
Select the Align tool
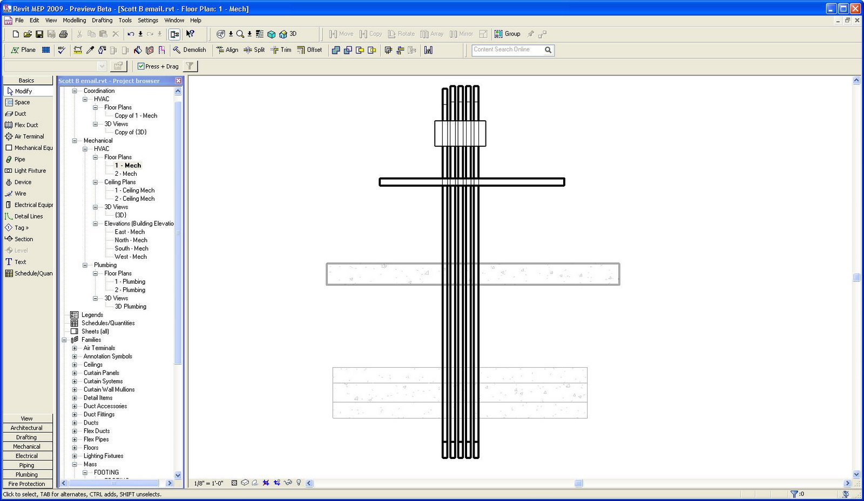coord(227,50)
